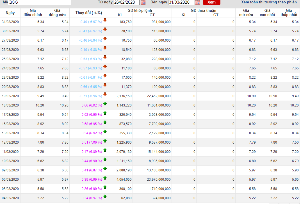The width and height of the screenshot is (301, 204).
Task: Click red down arrow on 31/03/2020 row
Action: [105, 20]
